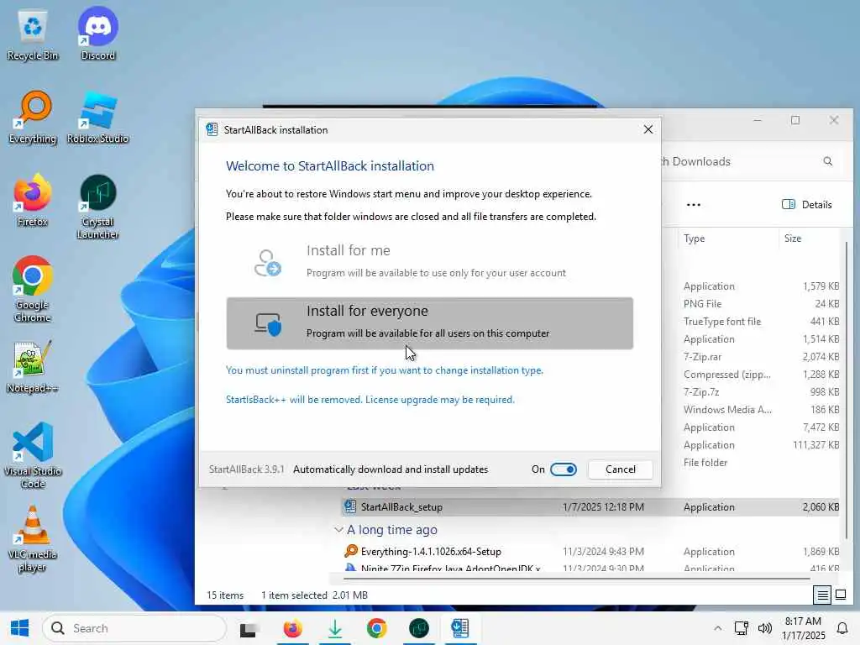Close the StartAllBack installation dialog
The height and width of the screenshot is (645, 860).
click(x=648, y=129)
